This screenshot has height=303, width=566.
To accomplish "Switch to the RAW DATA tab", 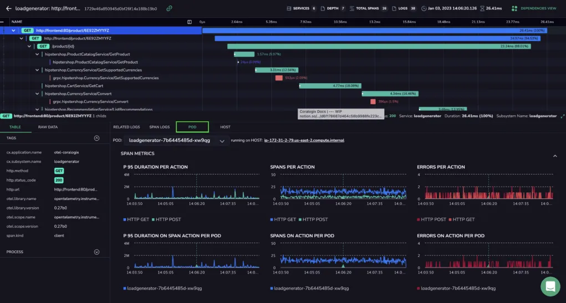I will click(x=48, y=127).
